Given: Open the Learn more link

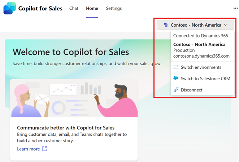Looking at the screenshot, I should (x=29, y=149).
